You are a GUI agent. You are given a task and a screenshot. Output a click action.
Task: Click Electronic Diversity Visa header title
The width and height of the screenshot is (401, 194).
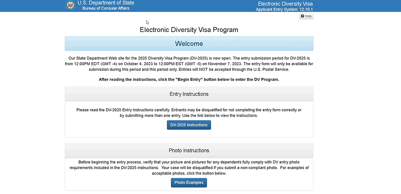tap(285, 4)
